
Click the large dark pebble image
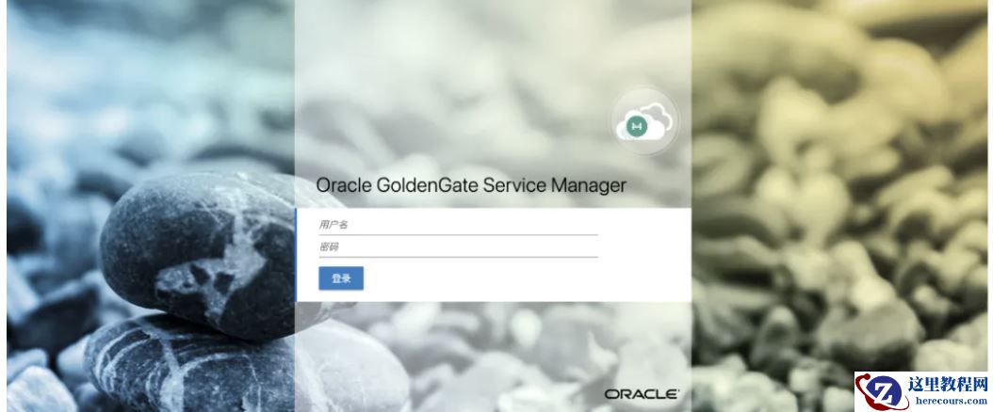click(x=196, y=253)
